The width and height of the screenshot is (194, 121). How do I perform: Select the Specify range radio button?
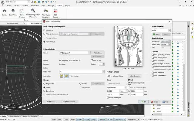pos(80,84)
